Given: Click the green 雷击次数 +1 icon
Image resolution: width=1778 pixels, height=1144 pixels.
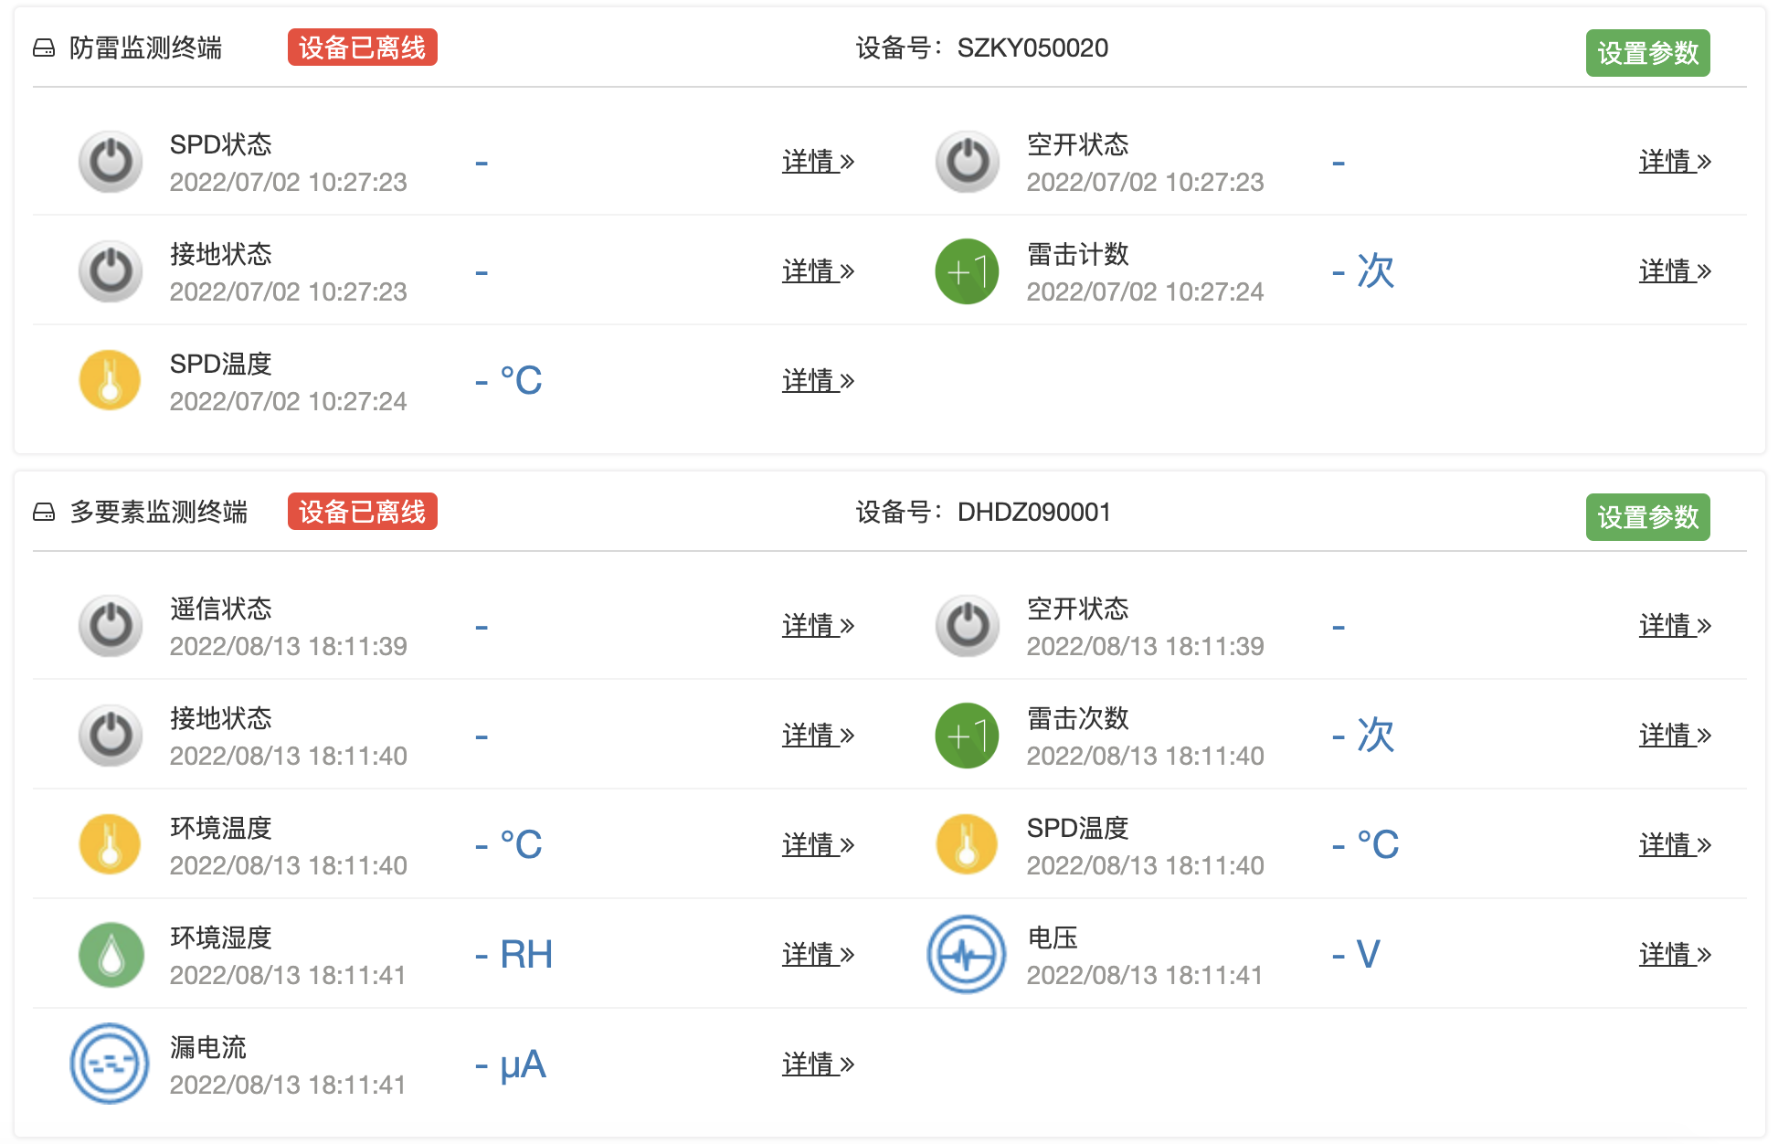Looking at the screenshot, I should [x=967, y=736].
